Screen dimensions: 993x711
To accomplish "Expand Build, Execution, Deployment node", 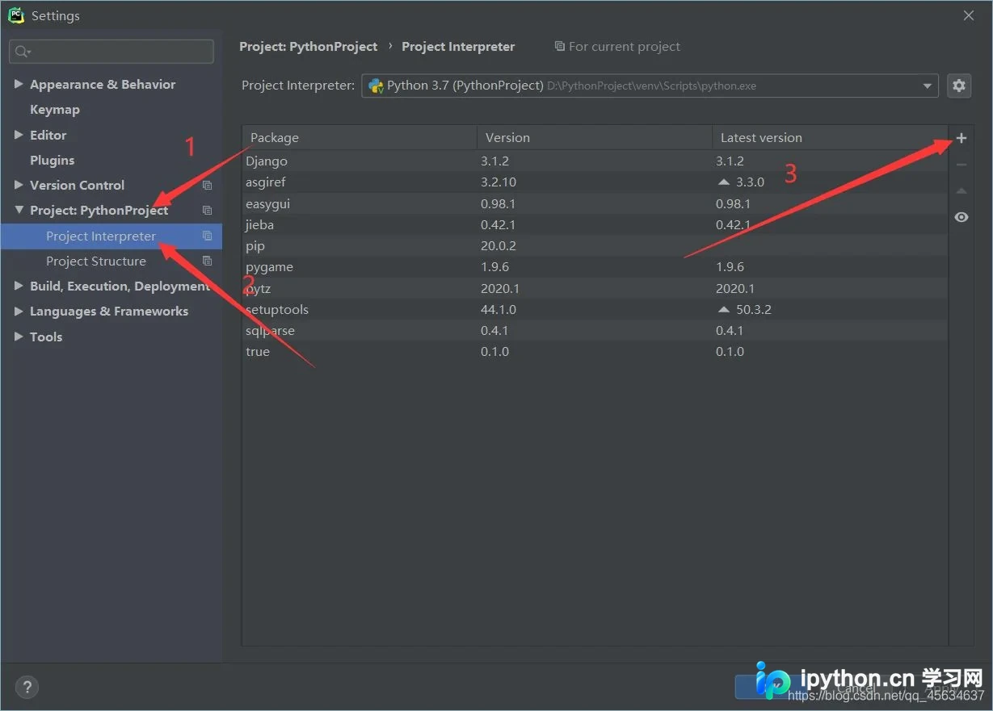I will [x=19, y=286].
